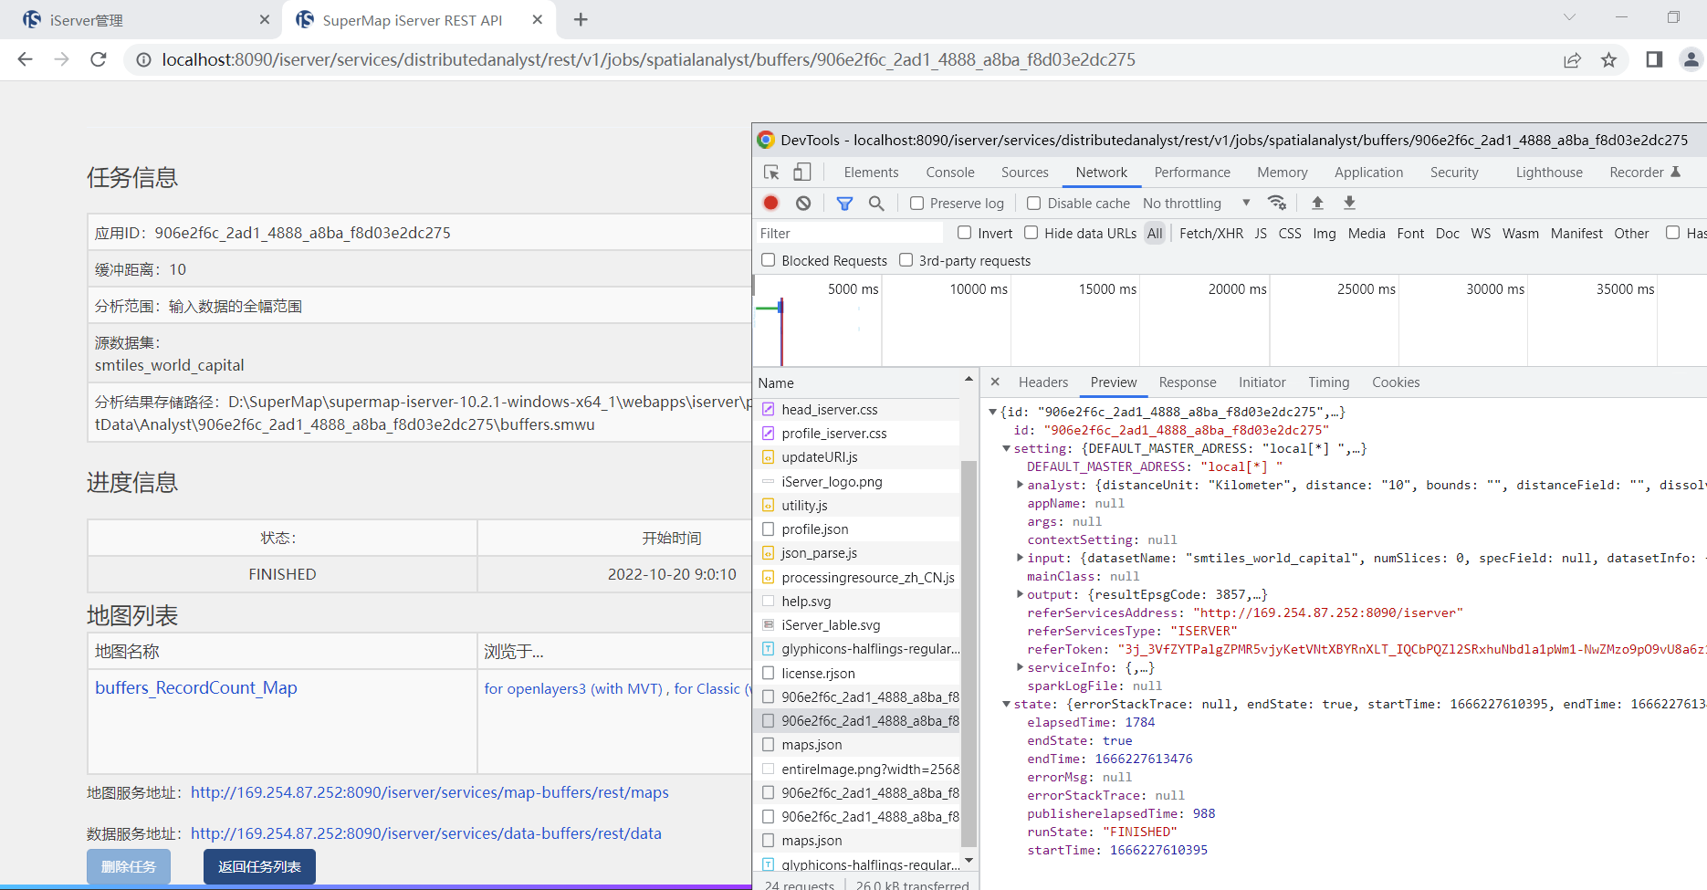This screenshot has height=890, width=1707.
Task: Close the SuperMap iServer REST API tab
Action: [x=538, y=19]
